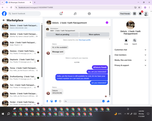
Task: Open the system volume control
Action: [128, 114]
